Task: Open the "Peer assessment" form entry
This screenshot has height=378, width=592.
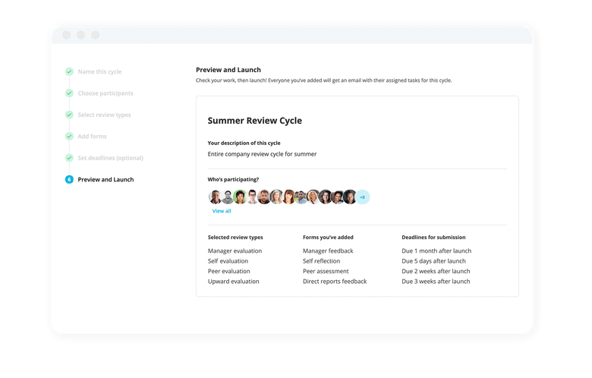Action: (326, 271)
